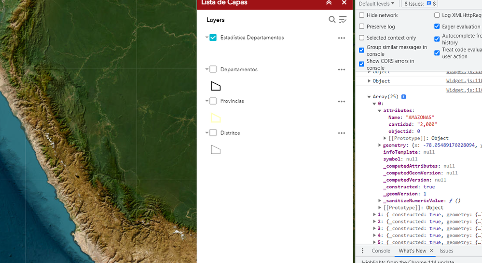
Task: Open three-dots menu for Provincias layer
Action: (x=342, y=102)
